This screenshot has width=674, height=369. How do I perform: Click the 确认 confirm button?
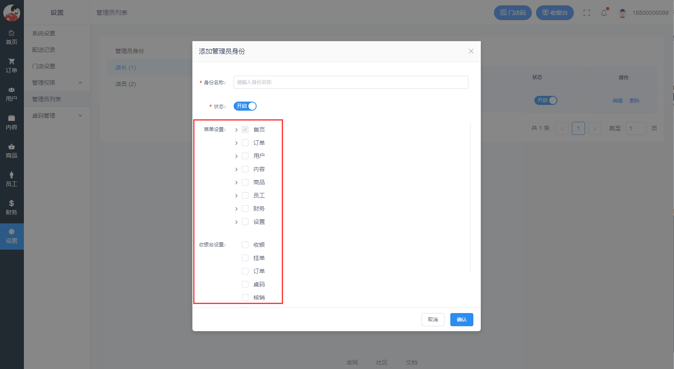tap(462, 320)
